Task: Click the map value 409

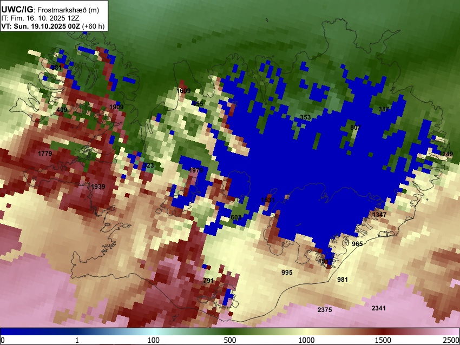Action: pyautogui.click(x=62, y=110)
